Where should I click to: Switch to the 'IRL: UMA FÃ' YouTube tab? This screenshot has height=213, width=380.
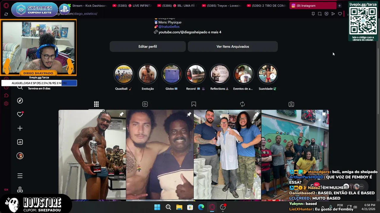coord(177,6)
